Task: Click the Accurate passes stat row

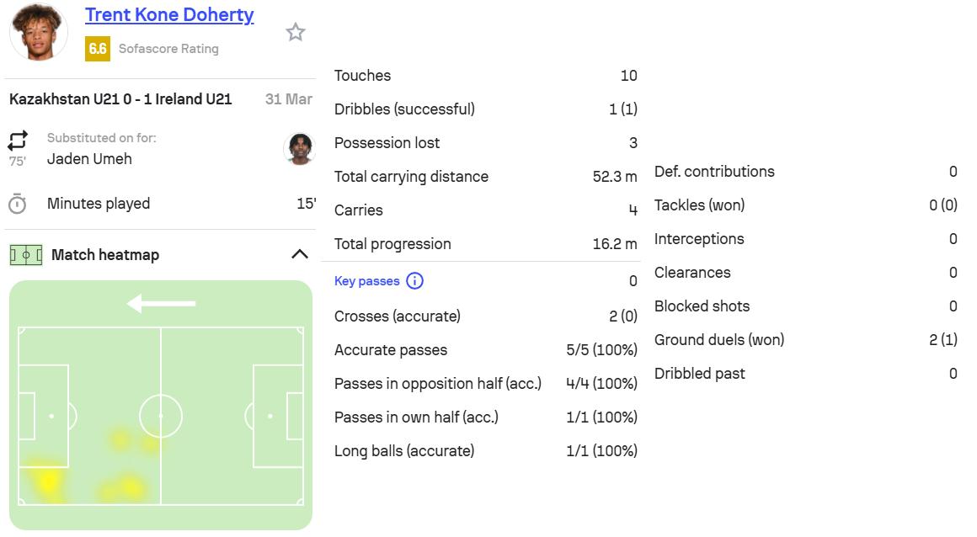Action: point(485,350)
